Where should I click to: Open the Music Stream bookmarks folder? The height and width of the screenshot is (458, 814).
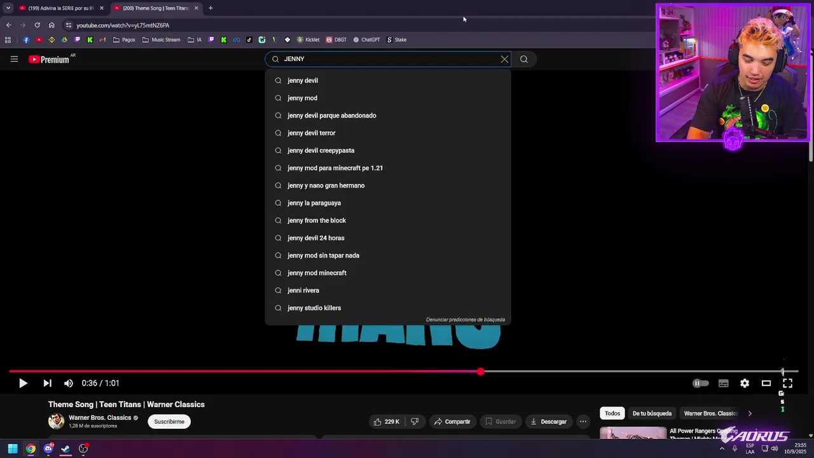click(161, 39)
